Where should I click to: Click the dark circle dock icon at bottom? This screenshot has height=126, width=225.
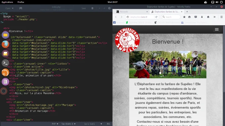[4, 91]
